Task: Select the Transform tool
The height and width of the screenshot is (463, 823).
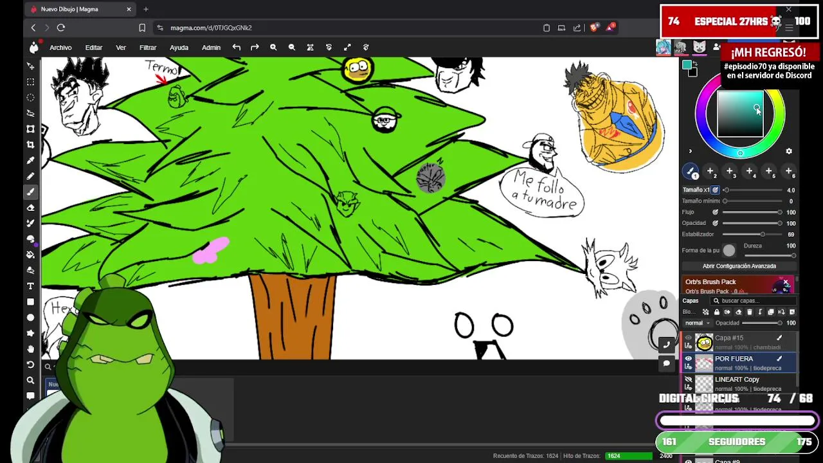Action: coord(30,129)
